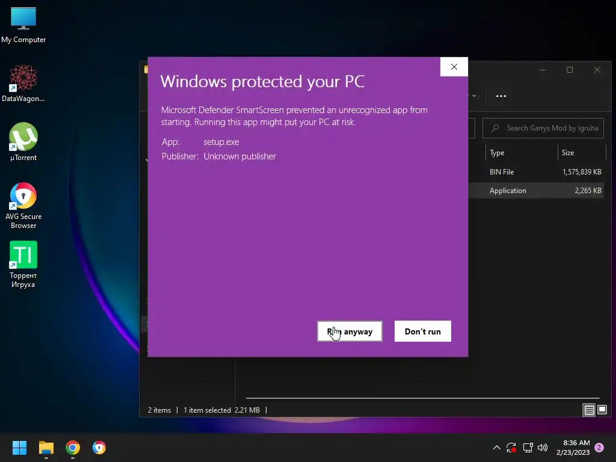Open File Explorer from the taskbar

coord(46,448)
